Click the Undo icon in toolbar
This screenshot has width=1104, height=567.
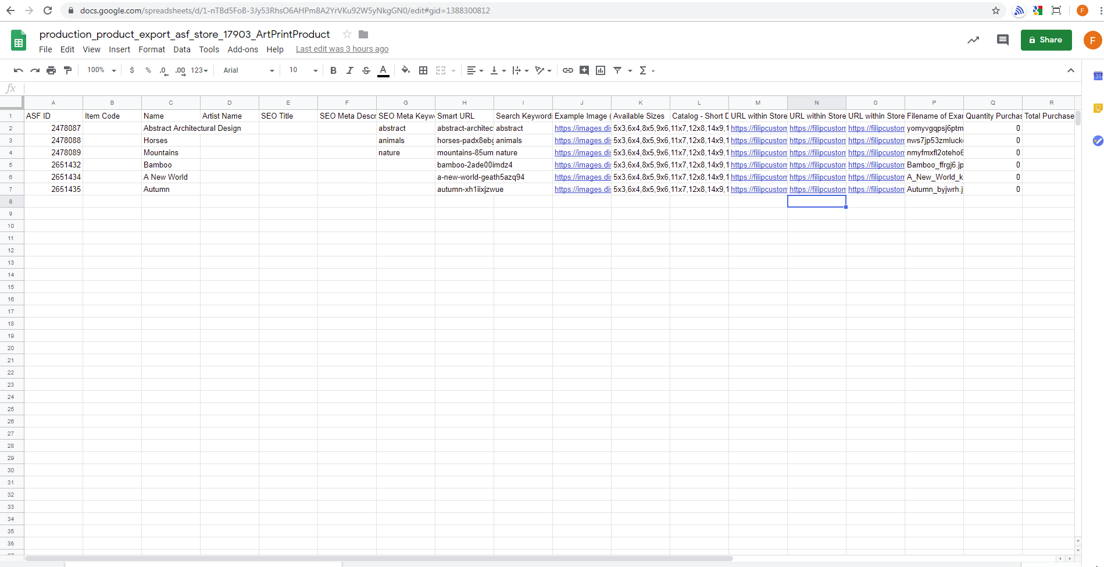tap(19, 70)
